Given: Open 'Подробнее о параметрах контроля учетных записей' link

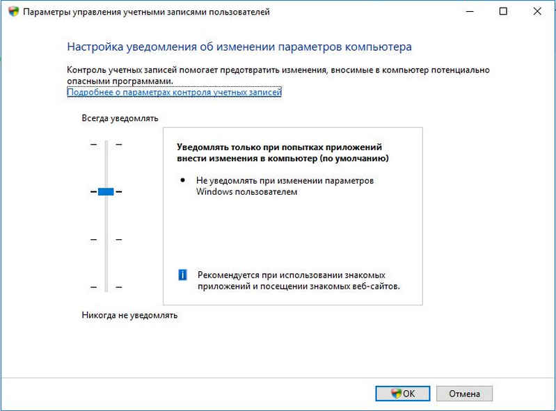Looking at the screenshot, I should click(x=174, y=92).
